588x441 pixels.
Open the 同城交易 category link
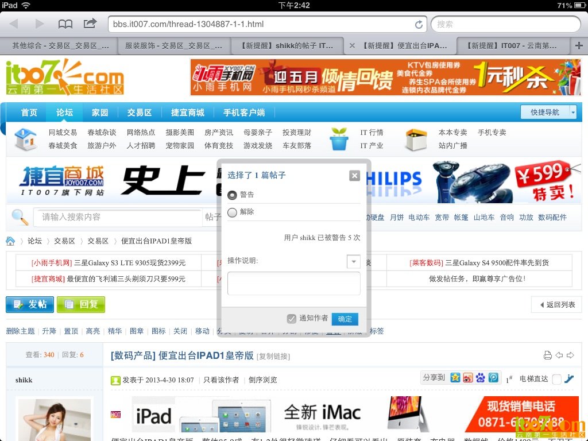[x=63, y=133]
